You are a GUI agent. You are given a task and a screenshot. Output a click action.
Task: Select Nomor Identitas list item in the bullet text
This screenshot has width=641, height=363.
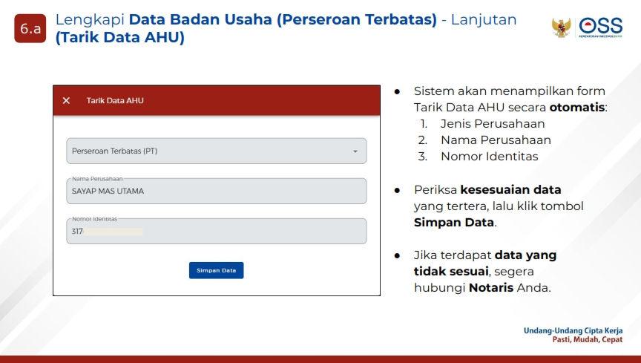pyautogui.click(x=489, y=157)
